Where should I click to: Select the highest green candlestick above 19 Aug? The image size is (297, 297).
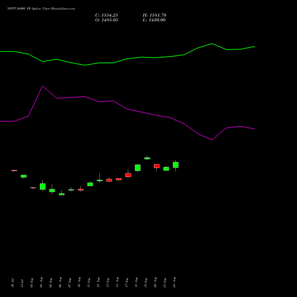[147, 158]
